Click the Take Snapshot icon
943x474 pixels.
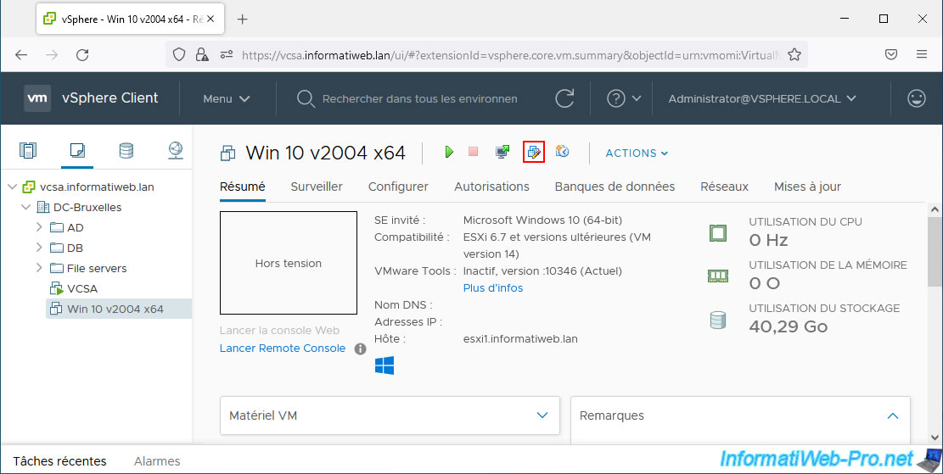coord(561,152)
